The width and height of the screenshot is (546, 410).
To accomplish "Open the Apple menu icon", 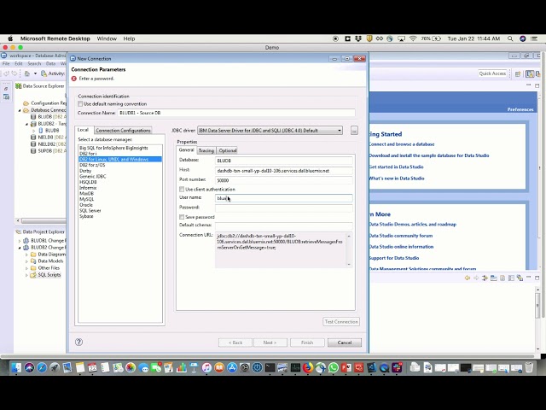I will 10,38.
